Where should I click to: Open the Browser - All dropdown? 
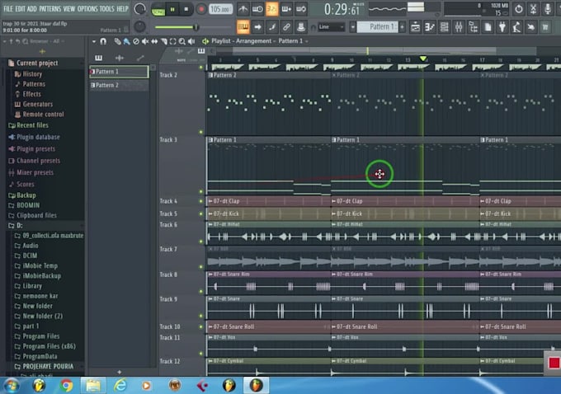coord(47,41)
